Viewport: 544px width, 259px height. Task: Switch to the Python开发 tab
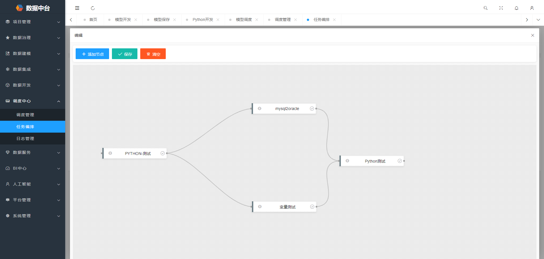(203, 20)
